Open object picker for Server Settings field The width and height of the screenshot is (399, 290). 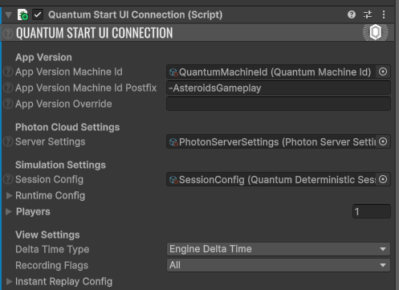tap(383, 141)
